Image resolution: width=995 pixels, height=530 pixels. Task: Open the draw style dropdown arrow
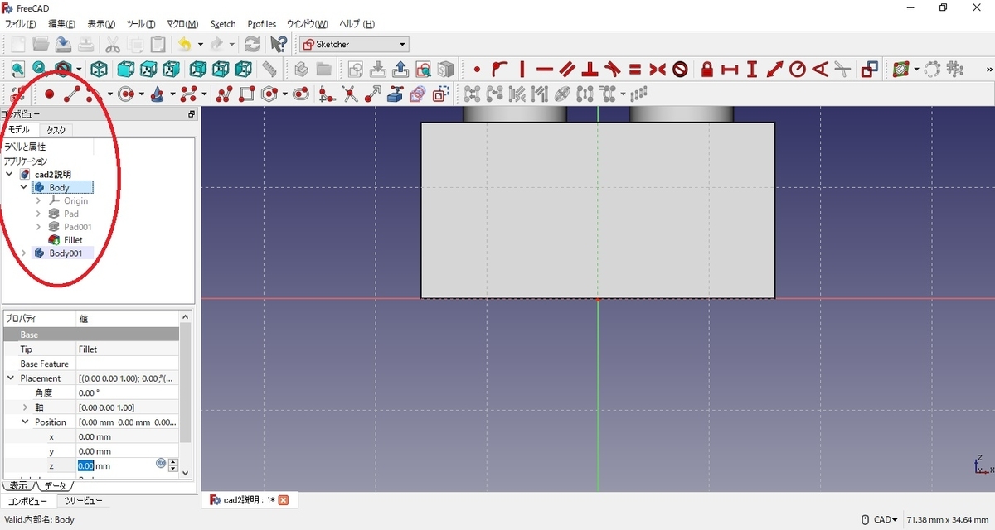click(x=79, y=70)
